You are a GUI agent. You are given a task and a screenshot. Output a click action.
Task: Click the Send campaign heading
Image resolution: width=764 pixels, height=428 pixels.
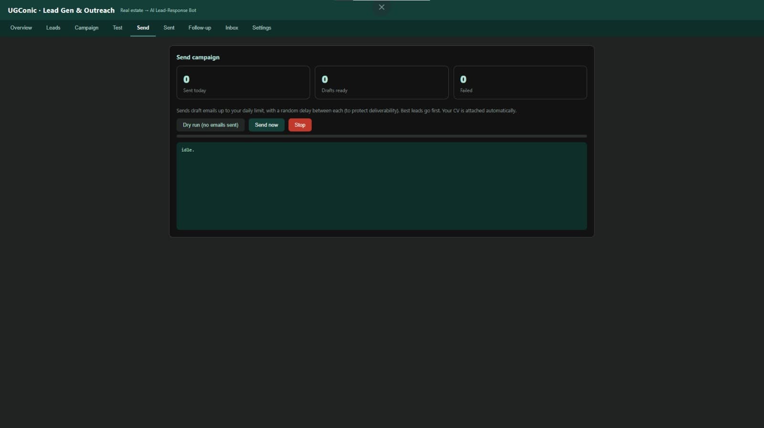(198, 57)
